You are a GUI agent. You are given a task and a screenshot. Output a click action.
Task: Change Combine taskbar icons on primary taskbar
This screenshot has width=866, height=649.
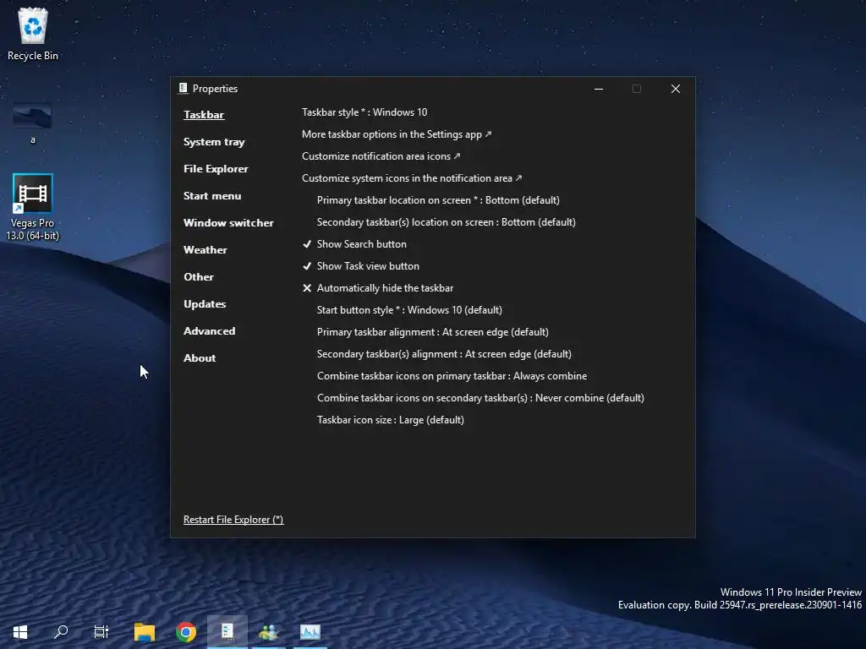click(452, 376)
